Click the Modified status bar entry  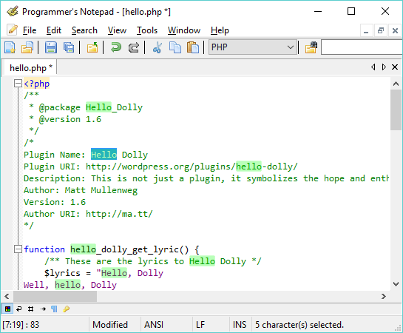point(110,325)
